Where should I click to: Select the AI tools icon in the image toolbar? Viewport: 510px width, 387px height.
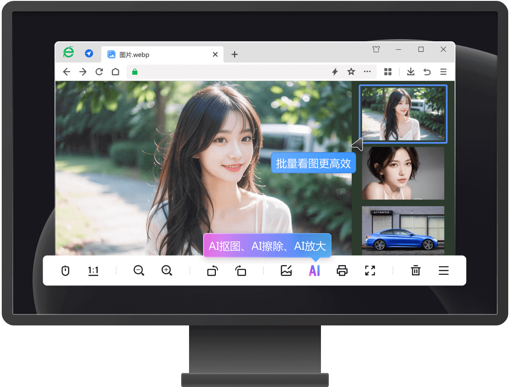(x=314, y=270)
